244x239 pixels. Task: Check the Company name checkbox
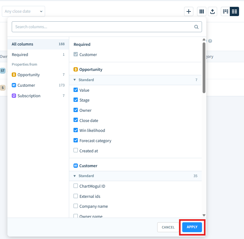point(76,206)
